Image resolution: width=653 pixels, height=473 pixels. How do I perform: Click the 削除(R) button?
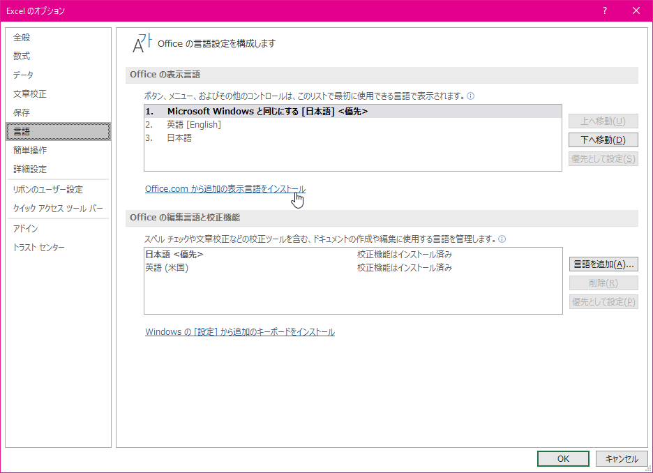coord(603,283)
